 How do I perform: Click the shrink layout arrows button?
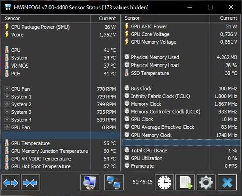coord(30,182)
